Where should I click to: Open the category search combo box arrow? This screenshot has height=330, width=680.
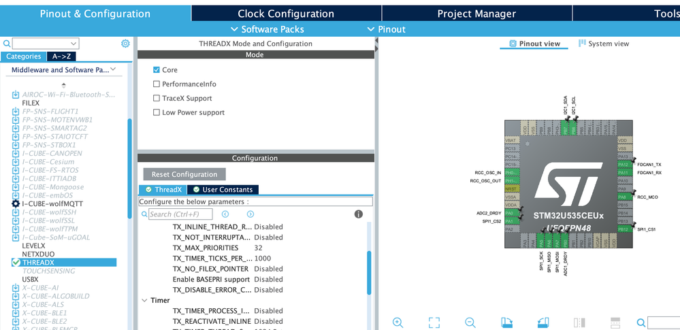pyautogui.click(x=74, y=44)
